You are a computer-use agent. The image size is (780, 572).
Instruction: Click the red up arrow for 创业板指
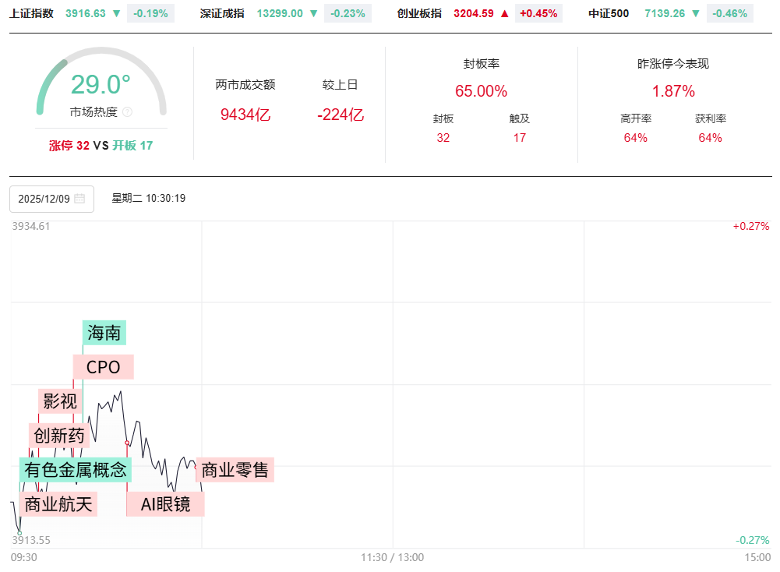504,13
